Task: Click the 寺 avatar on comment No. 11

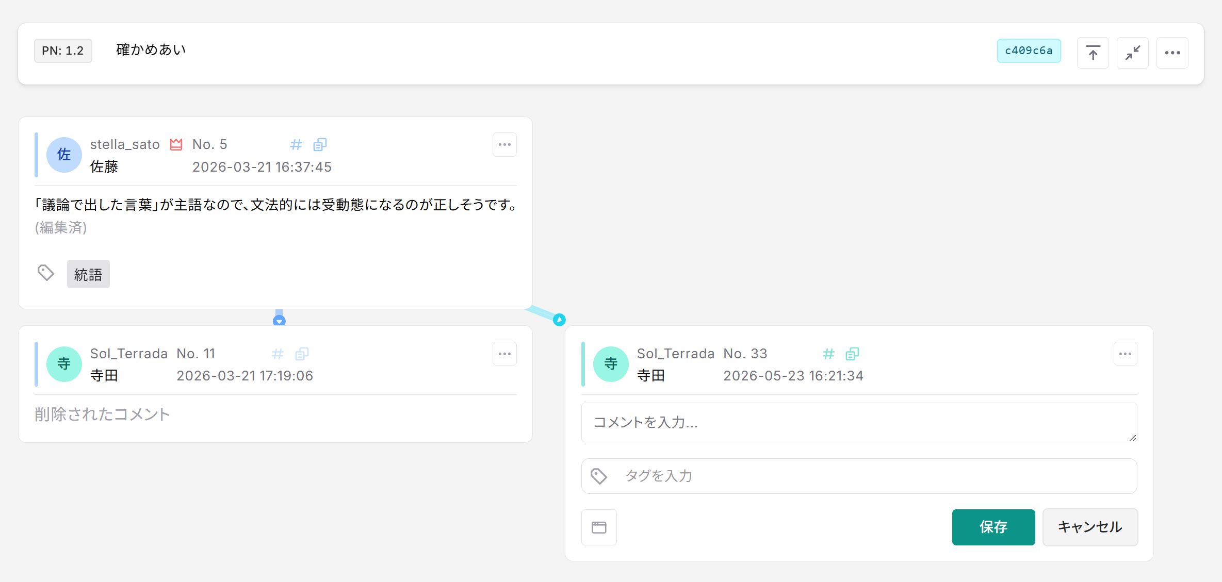Action: (64, 364)
